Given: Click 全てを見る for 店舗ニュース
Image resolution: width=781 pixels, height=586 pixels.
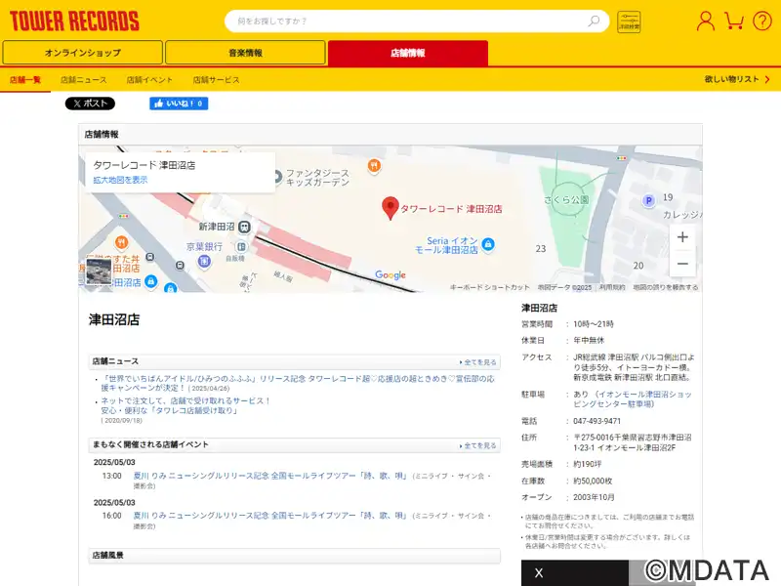Looking at the screenshot, I should tap(477, 362).
